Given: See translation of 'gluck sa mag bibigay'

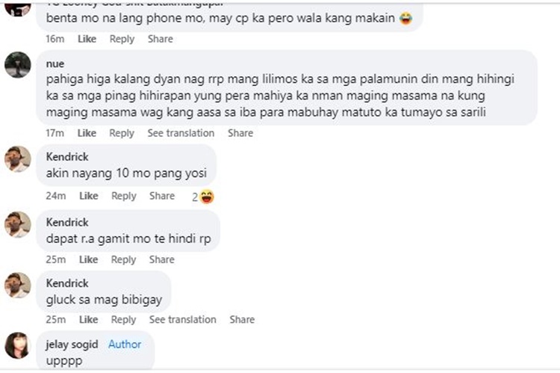Looking at the screenshot, I should 182,319.
